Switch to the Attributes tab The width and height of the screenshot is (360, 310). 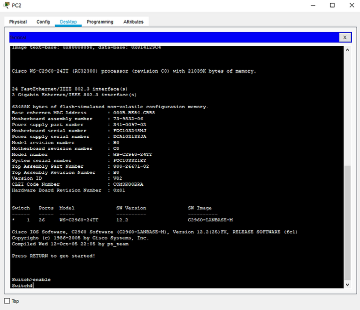coord(133,22)
